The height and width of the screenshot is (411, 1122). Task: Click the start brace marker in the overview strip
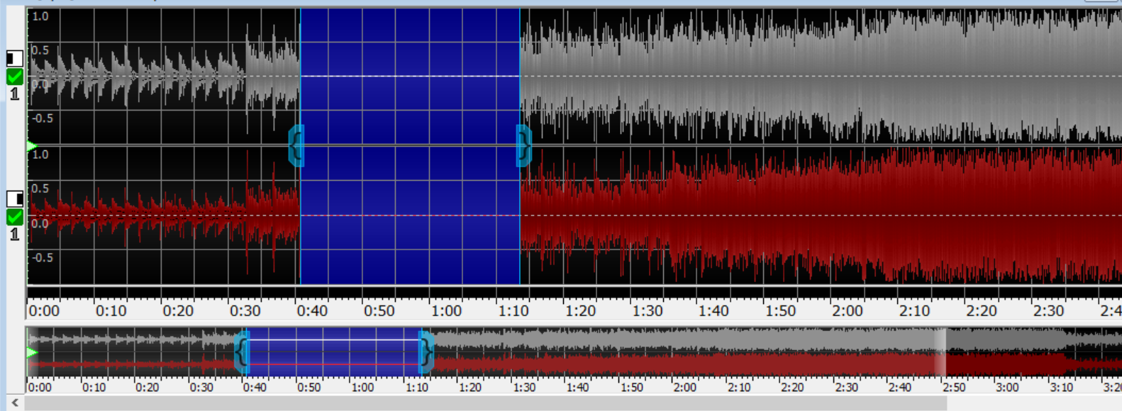[x=242, y=352]
